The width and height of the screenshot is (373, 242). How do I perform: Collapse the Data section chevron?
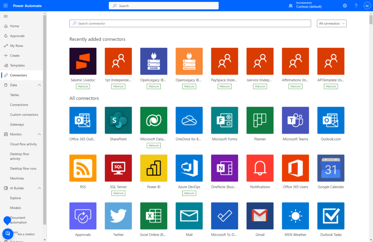click(x=39, y=85)
